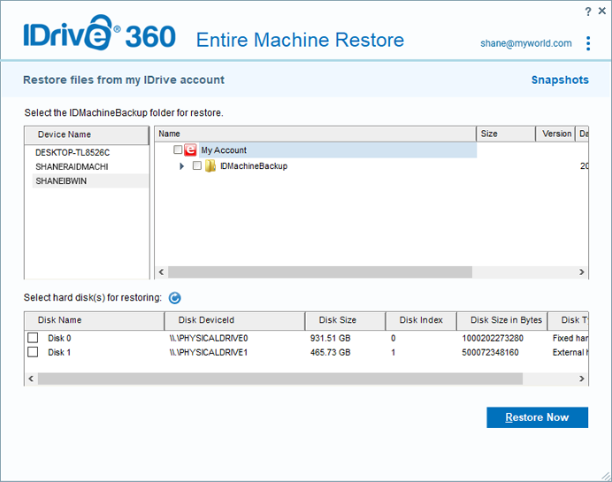Select the IDMachineBackup folder name

(254, 166)
